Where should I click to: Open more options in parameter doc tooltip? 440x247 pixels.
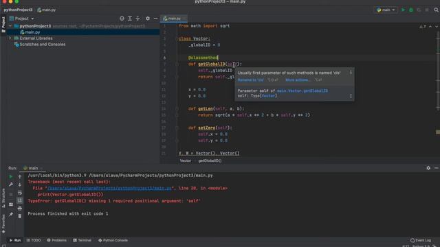[351, 96]
